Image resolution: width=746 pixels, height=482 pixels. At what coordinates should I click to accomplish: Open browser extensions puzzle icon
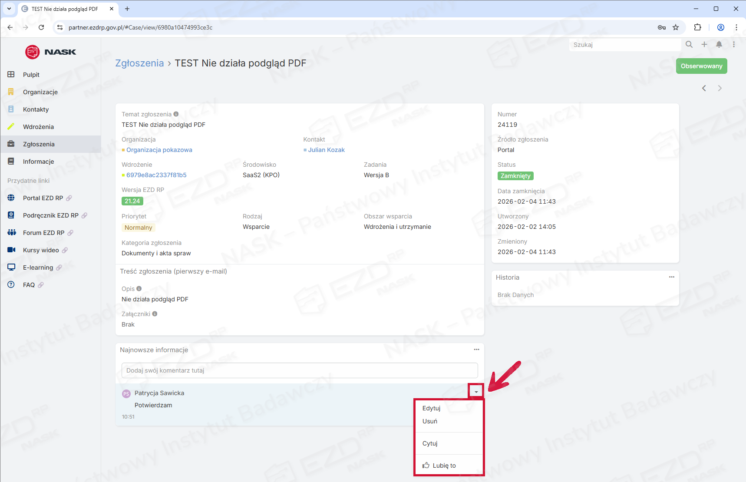[697, 27]
